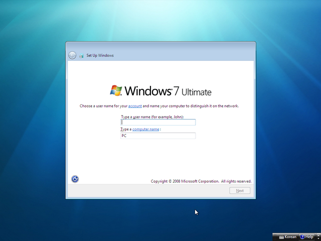Open Help in the bottom bar

(306, 237)
